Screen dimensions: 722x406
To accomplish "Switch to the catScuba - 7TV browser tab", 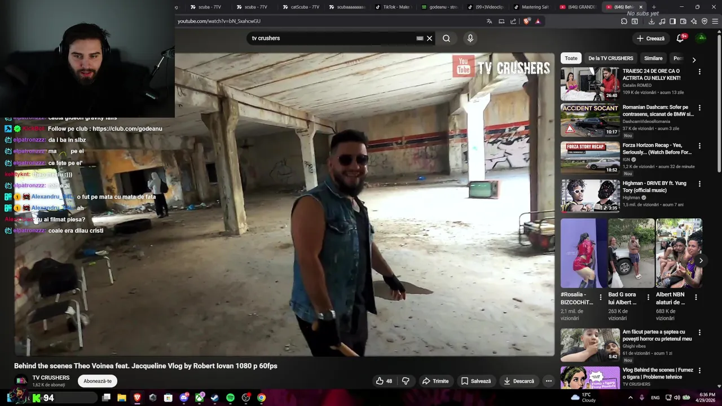I will coord(300,7).
